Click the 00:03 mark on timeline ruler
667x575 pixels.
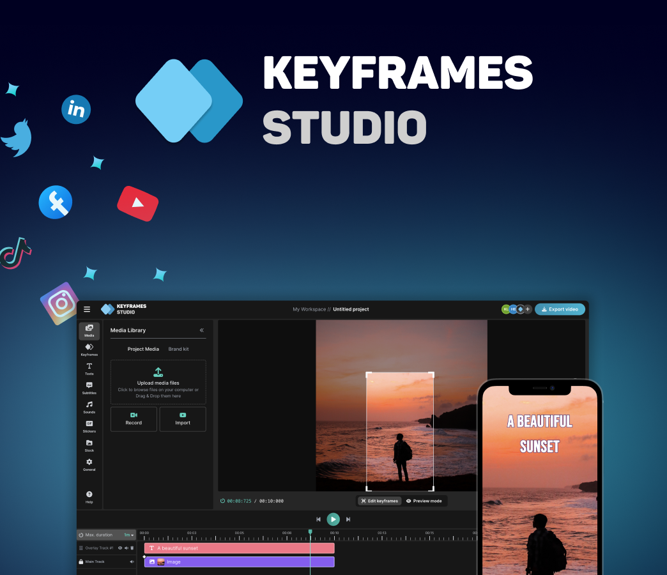tap(192, 533)
